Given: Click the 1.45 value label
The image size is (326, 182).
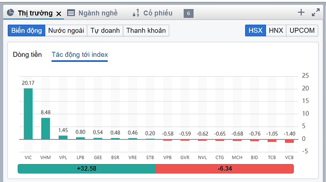Looking at the screenshot, I should pos(63,130).
